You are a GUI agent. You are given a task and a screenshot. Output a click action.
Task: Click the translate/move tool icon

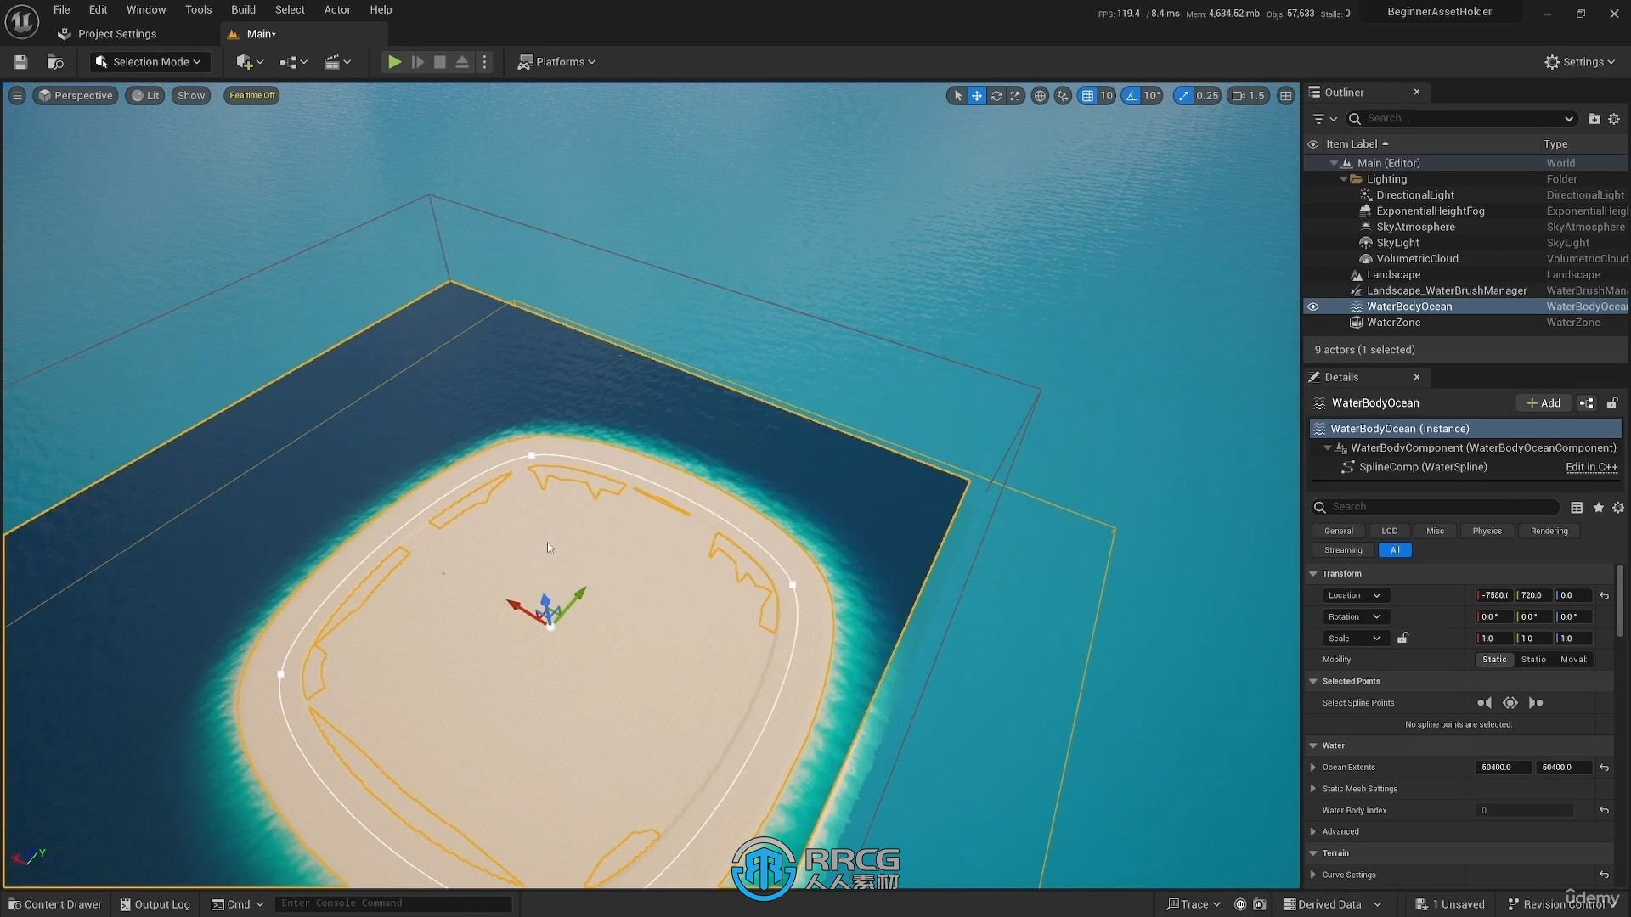977,95
